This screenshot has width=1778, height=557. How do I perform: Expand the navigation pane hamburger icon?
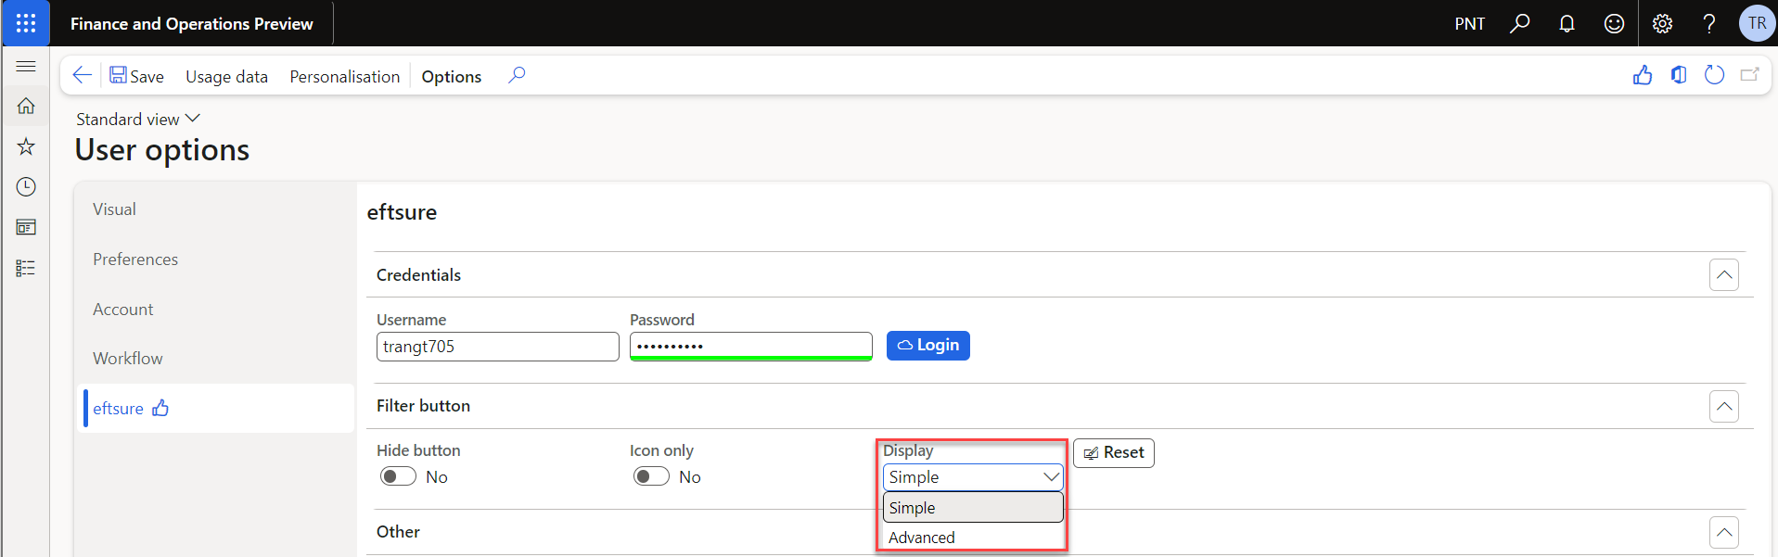pyautogui.click(x=26, y=66)
